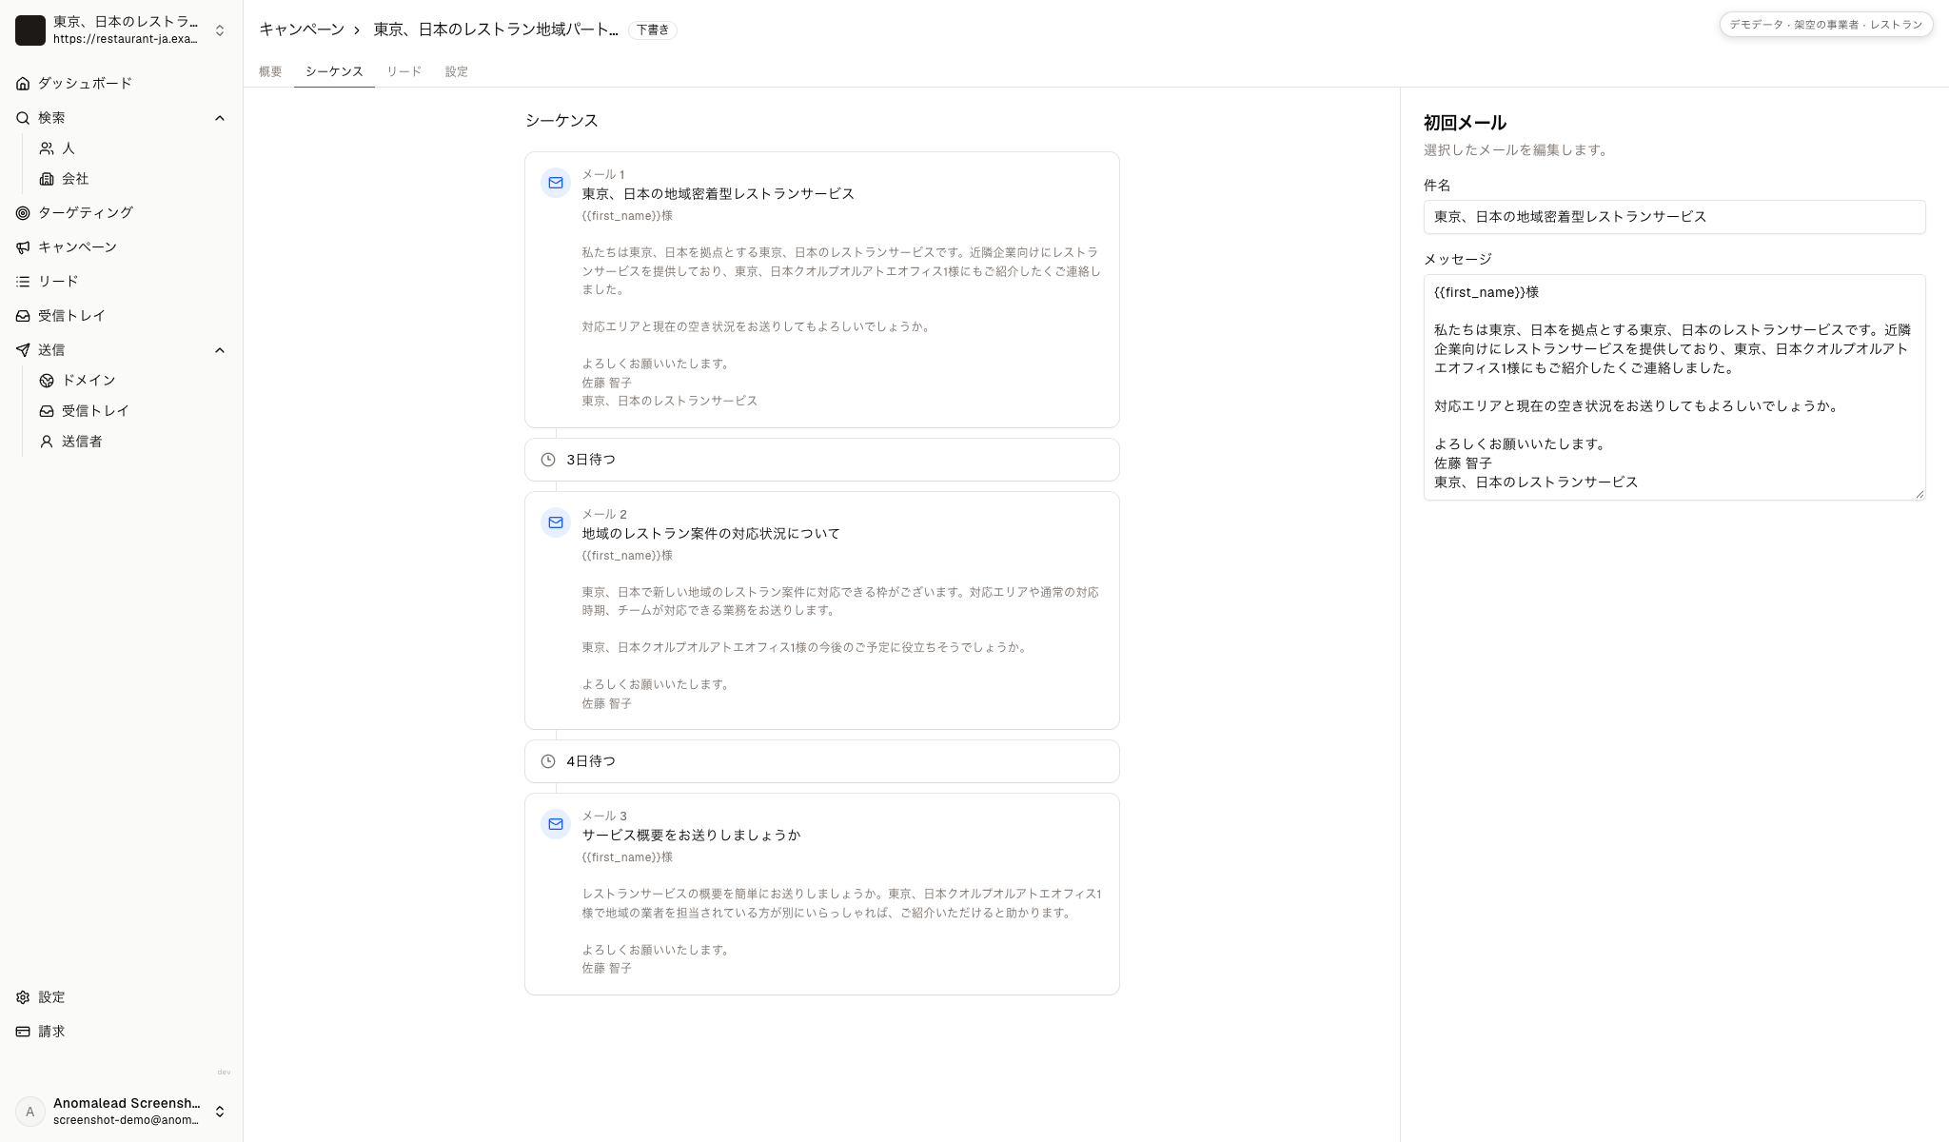Select the メール 2 card
Viewport: 1949px width, 1142px height.
click(822, 611)
